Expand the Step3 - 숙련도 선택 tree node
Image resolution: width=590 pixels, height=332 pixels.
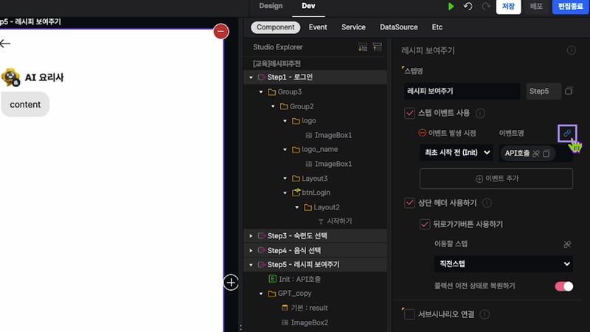251,235
